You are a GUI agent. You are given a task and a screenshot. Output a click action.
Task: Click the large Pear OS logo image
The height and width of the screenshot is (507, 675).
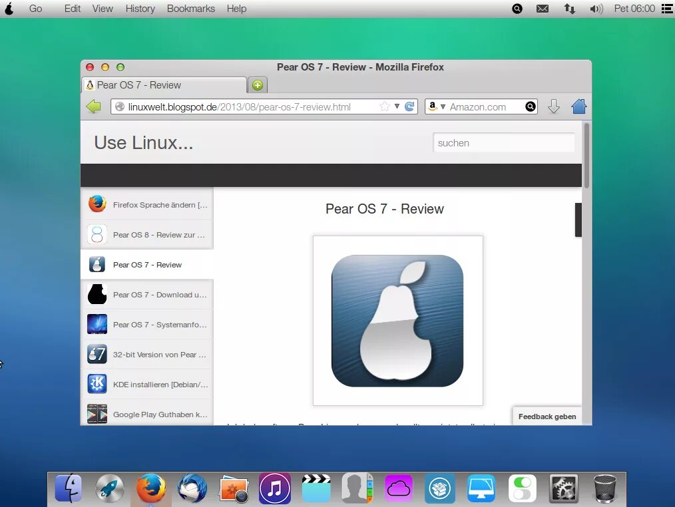click(x=397, y=321)
